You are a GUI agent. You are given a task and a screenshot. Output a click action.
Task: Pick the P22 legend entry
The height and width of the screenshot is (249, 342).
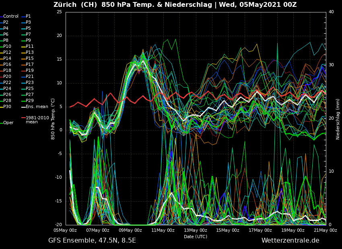6,82
